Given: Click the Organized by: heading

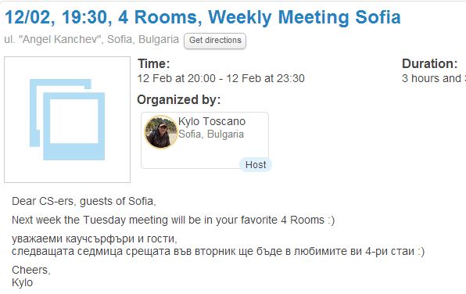Looking at the screenshot, I should click(x=178, y=100).
